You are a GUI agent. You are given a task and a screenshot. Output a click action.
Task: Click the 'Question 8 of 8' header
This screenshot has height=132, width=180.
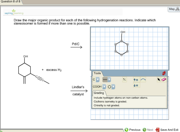click(x=11, y=2)
